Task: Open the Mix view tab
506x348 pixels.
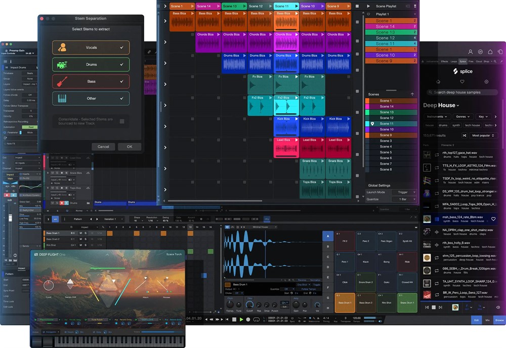Action: pyautogui.click(x=488, y=320)
